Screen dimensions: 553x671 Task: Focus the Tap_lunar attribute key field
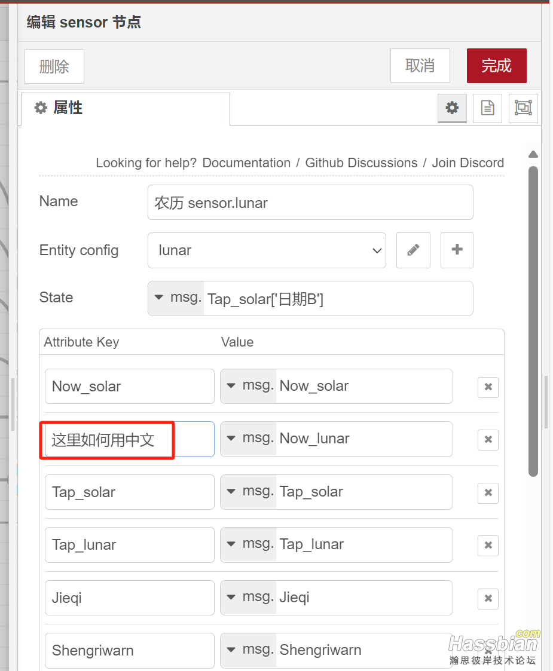(x=130, y=545)
